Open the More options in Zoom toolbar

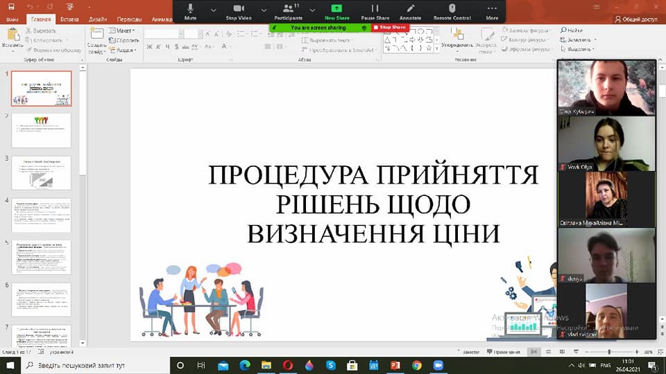(x=492, y=10)
